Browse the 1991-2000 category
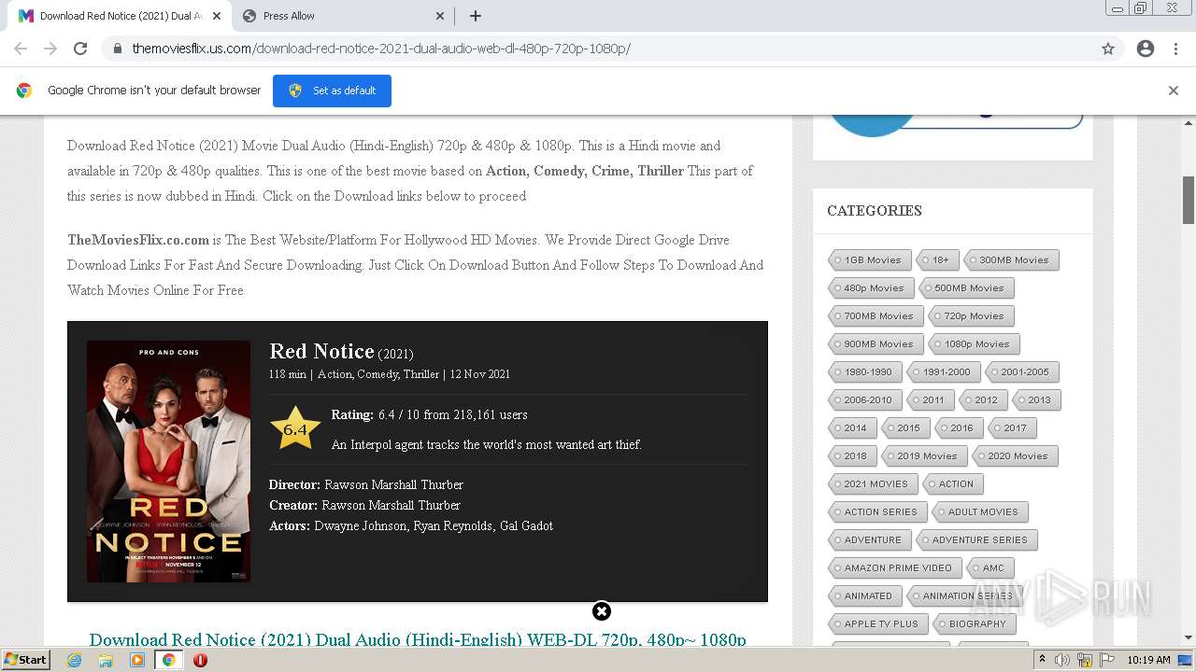 (942, 372)
